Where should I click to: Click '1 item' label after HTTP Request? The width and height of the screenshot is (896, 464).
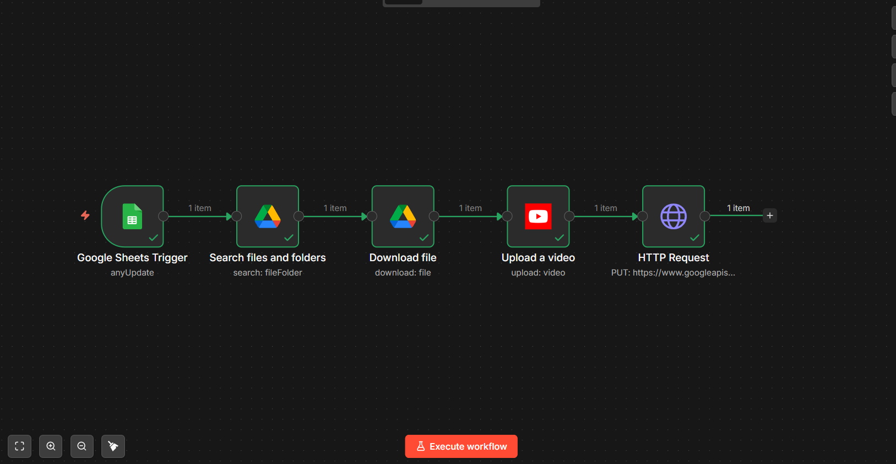pos(738,208)
